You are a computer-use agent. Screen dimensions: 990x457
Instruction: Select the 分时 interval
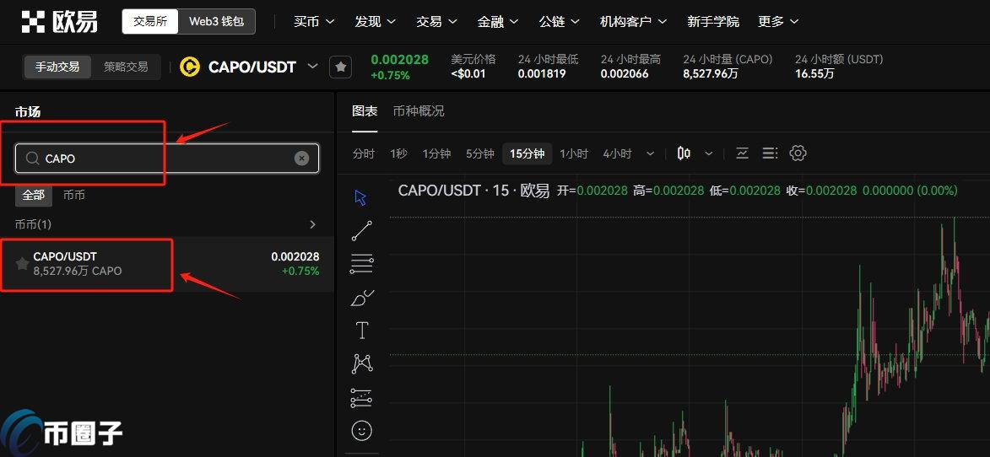click(x=364, y=153)
